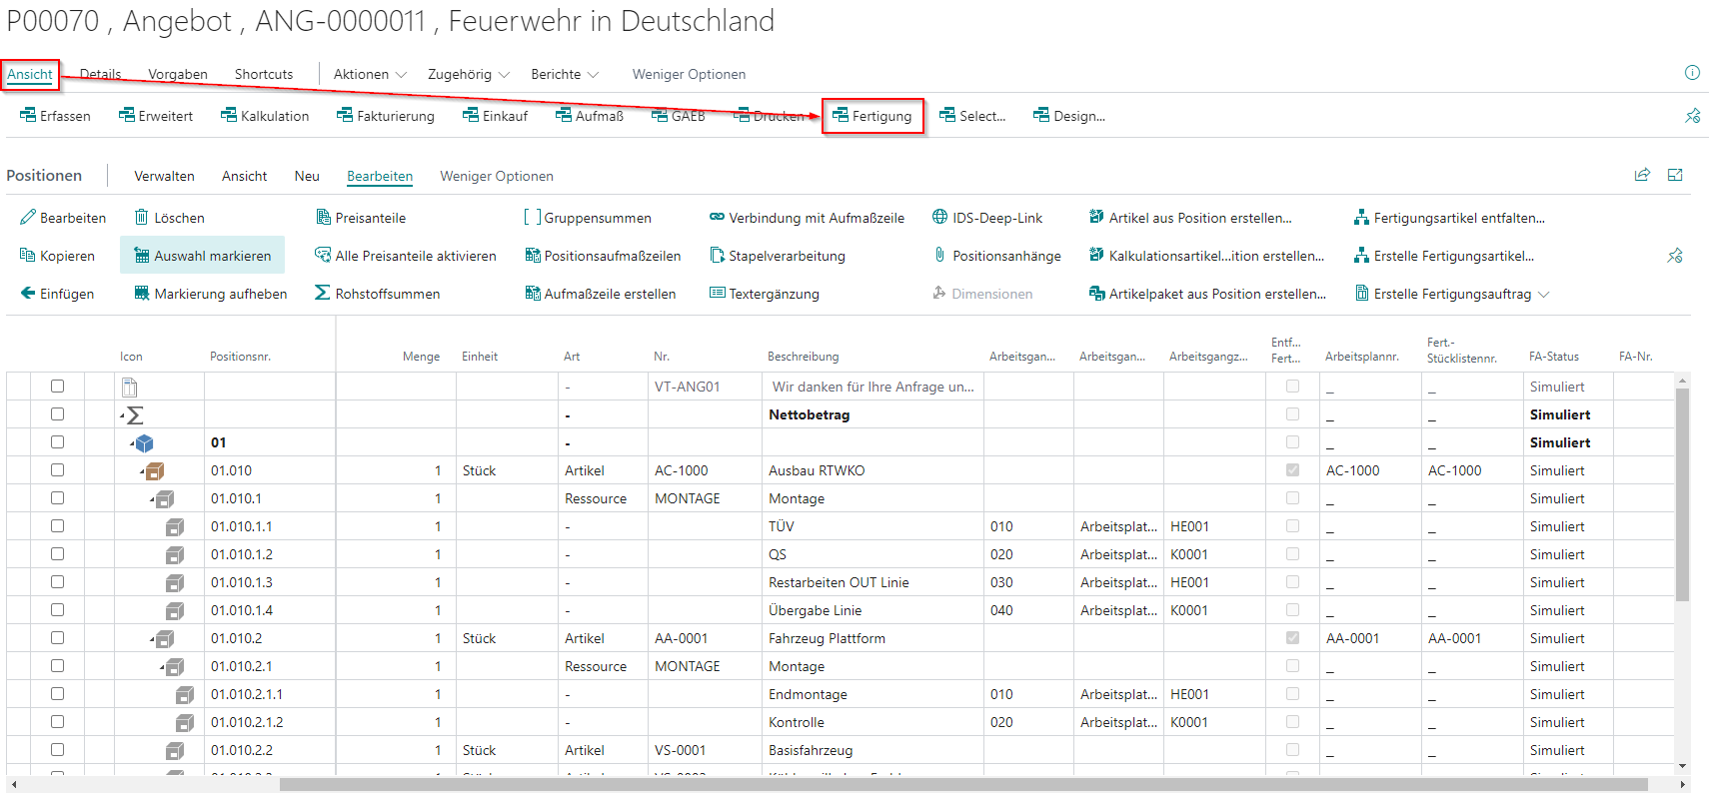This screenshot has width=1723, height=800.
Task: Click the pin icon beside Design
Action: 1692,117
